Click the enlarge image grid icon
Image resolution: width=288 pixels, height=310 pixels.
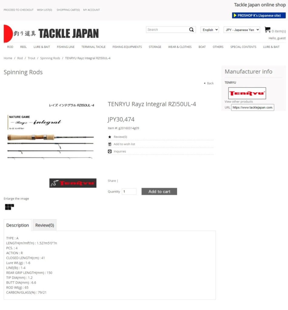pos(9,207)
